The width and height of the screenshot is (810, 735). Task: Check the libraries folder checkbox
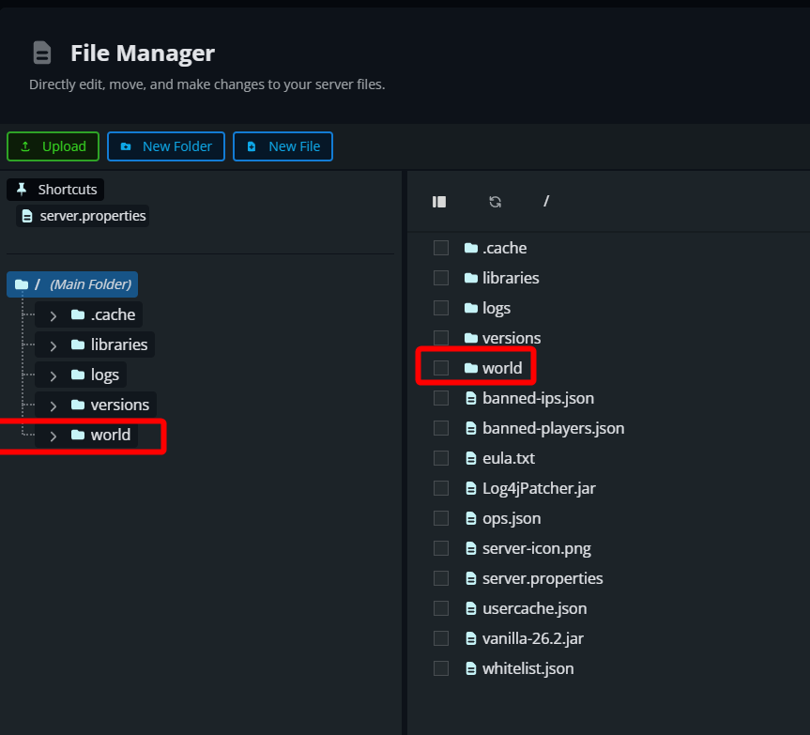440,278
